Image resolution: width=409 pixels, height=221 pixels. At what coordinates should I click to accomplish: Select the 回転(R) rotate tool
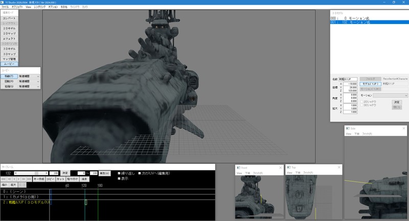9,81
